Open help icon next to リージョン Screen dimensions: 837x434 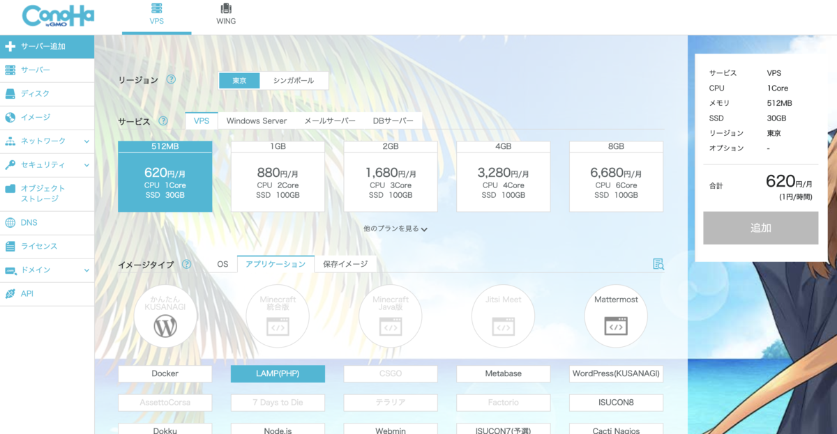[171, 79]
